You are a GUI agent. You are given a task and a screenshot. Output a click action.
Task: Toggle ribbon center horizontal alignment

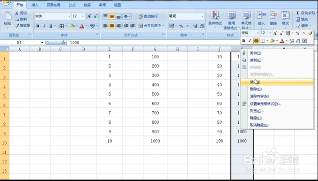pos(112,26)
